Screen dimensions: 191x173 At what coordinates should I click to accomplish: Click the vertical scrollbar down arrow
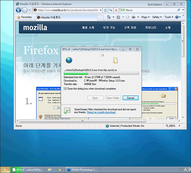(x=183, y=117)
